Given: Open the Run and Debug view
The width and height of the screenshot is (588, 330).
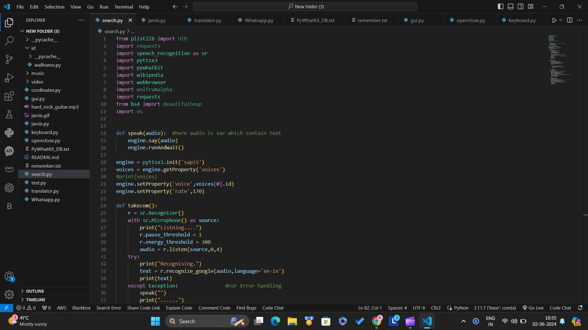Looking at the screenshot, I should [9, 78].
